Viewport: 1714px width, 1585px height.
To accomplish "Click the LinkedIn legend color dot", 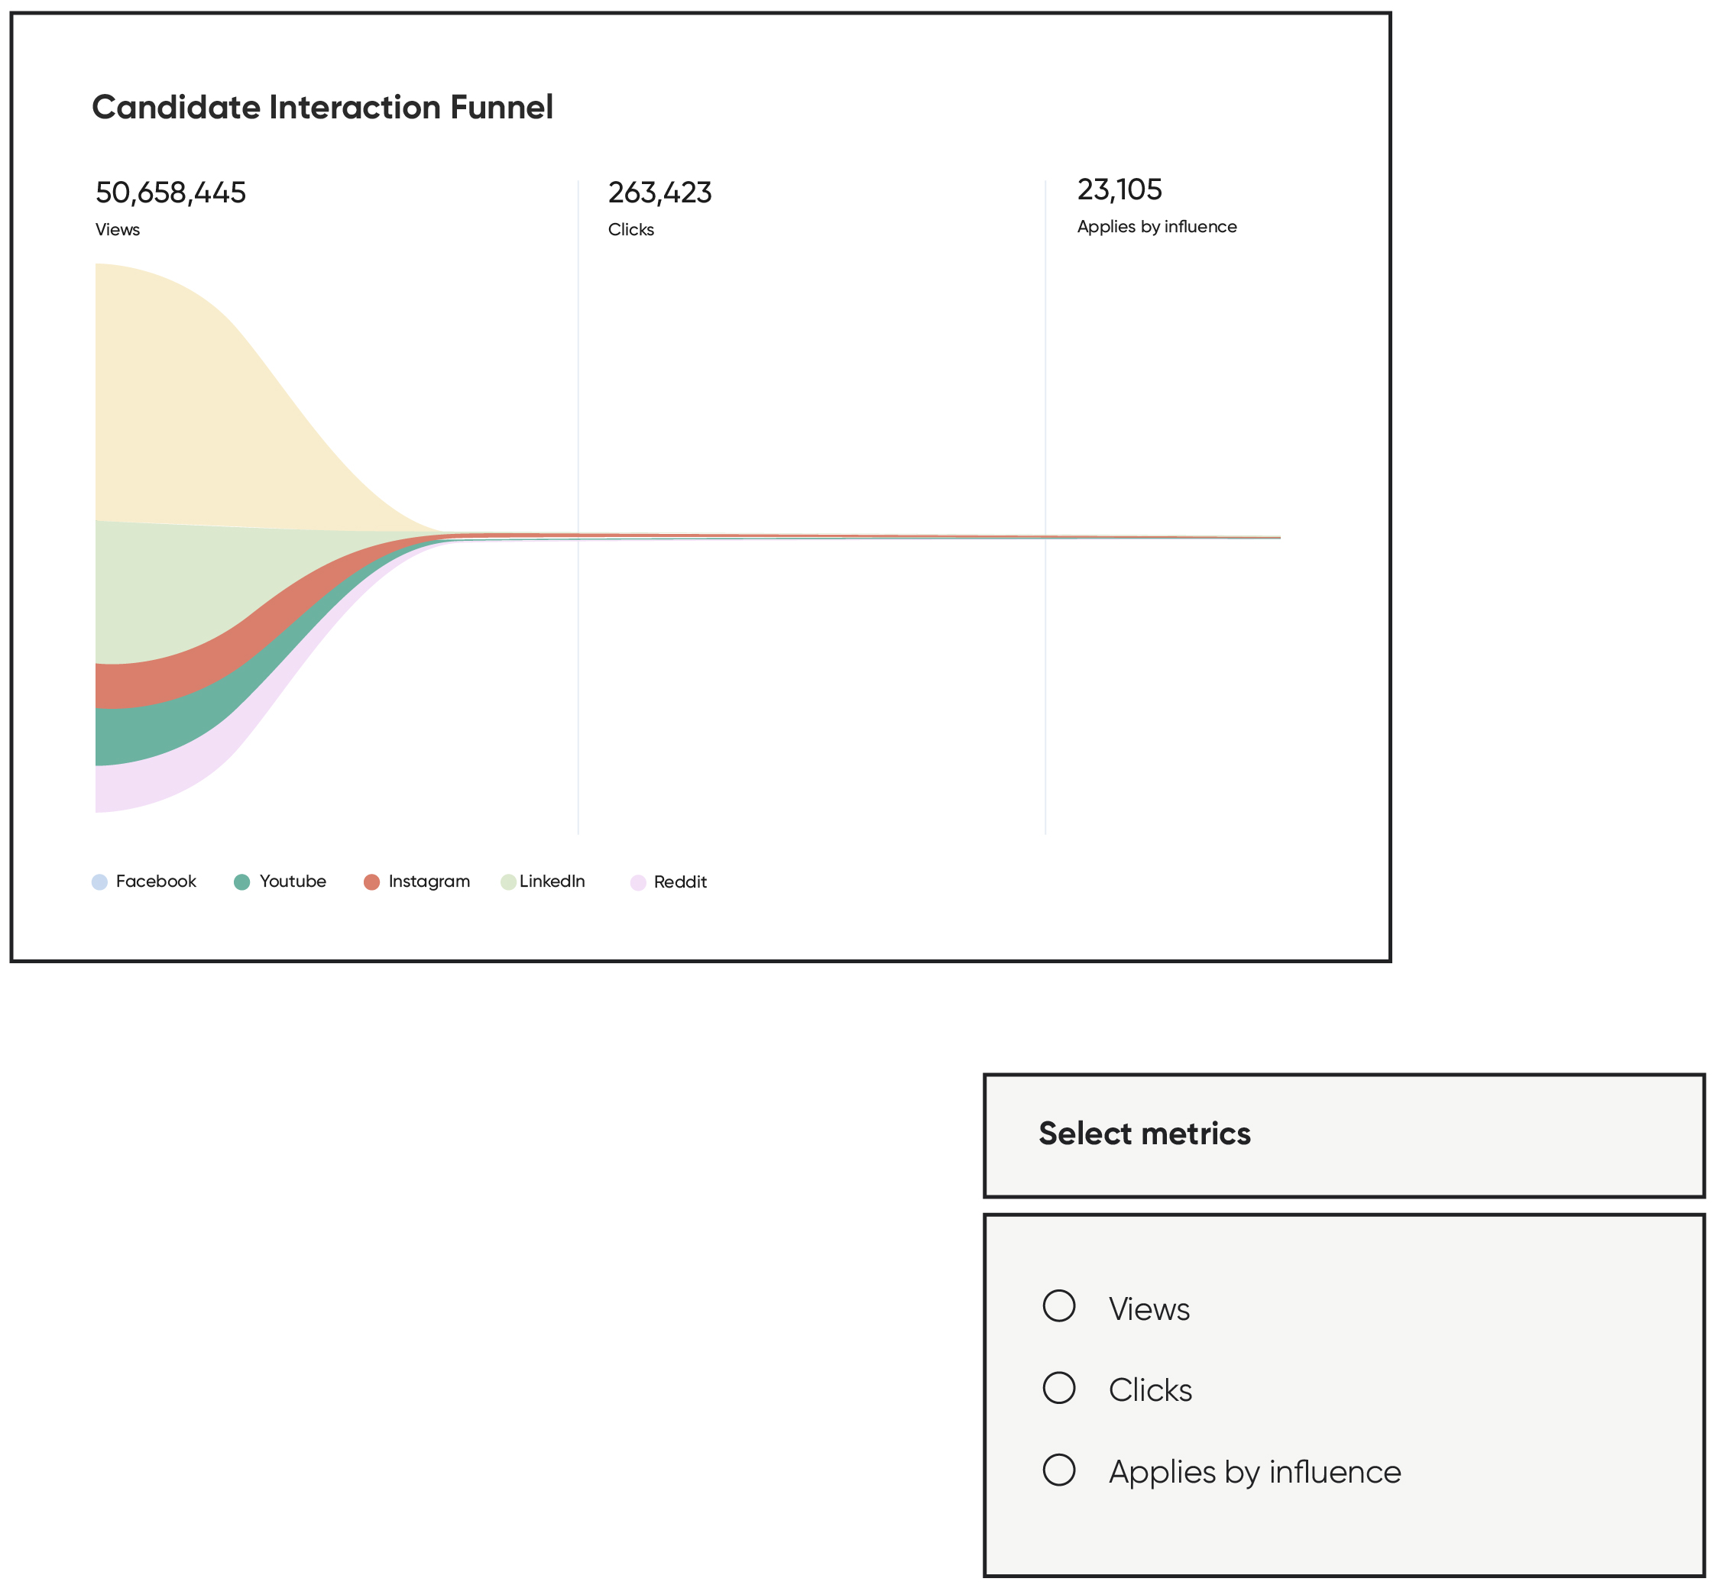I will click(x=509, y=881).
